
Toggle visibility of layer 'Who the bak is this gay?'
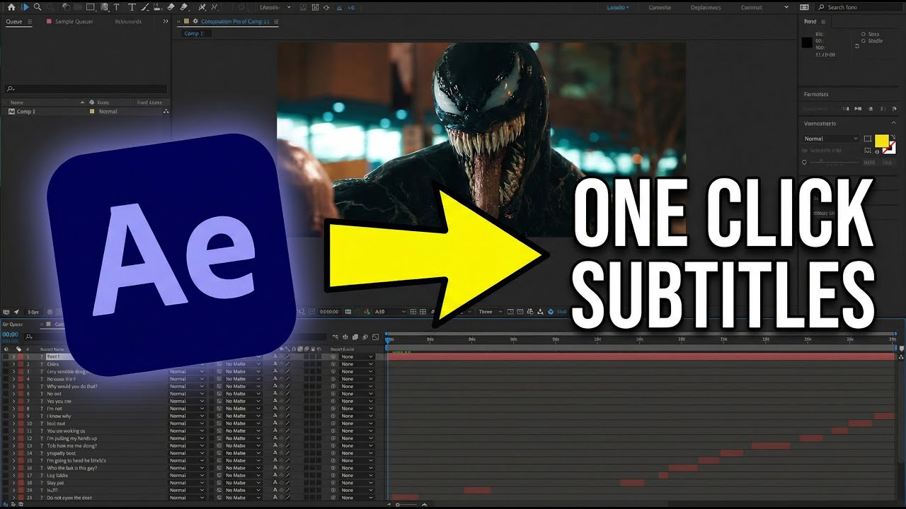tap(6, 468)
